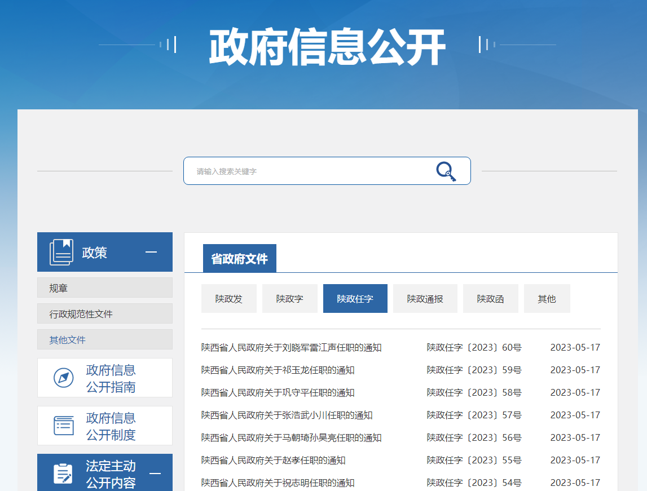
Task: Switch to the 陕政发 tab
Action: point(228,298)
